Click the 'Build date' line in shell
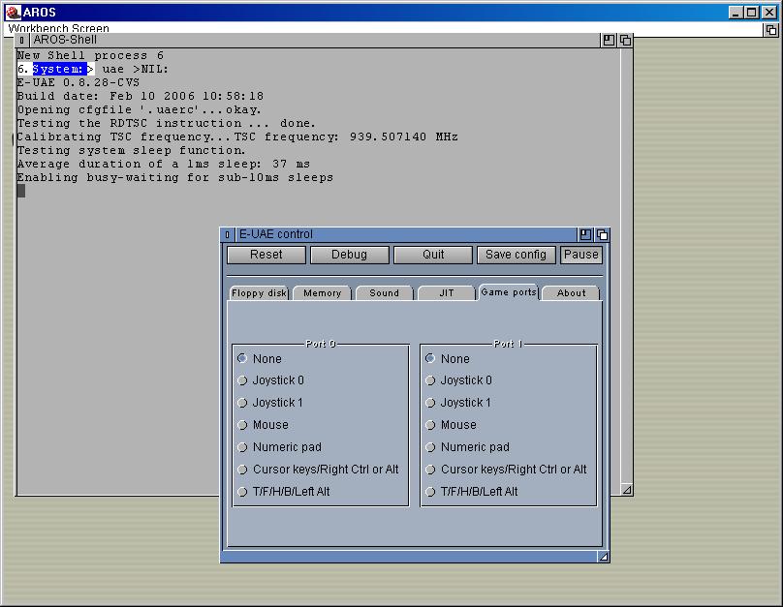The height and width of the screenshot is (607, 783). tap(141, 96)
